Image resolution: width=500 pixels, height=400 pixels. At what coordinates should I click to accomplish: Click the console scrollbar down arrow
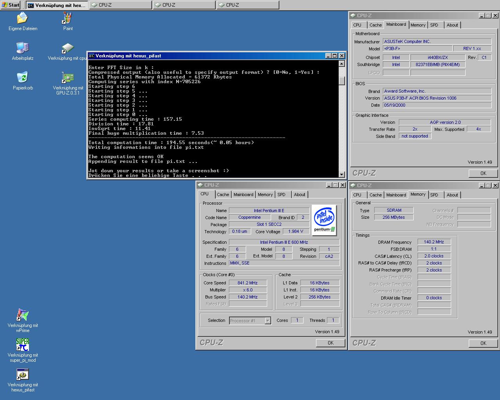tap(342, 175)
